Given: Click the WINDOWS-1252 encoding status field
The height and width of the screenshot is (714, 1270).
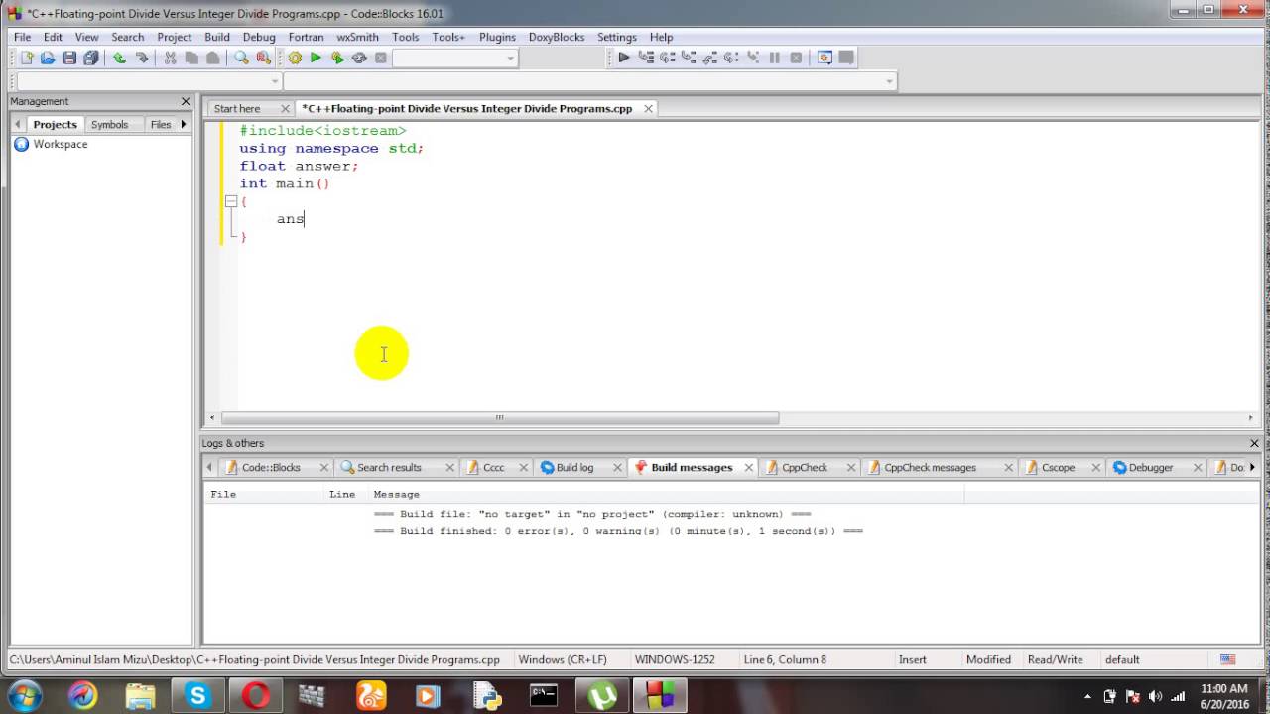Looking at the screenshot, I should click(675, 659).
